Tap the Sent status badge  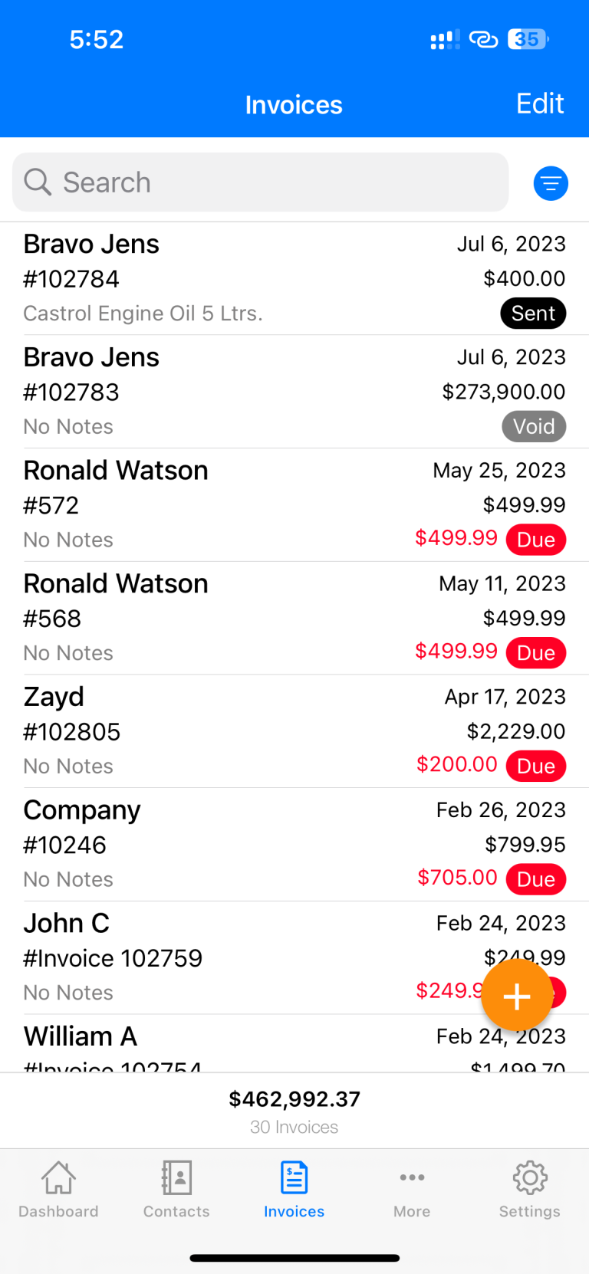coord(533,314)
